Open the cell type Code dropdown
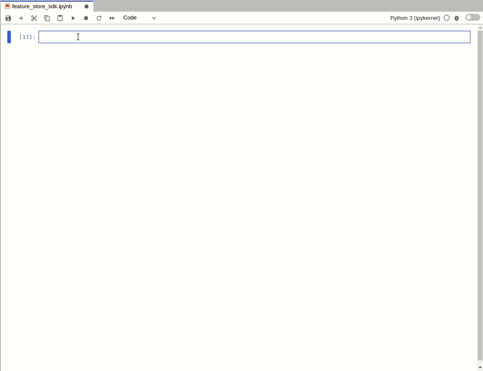 click(140, 18)
